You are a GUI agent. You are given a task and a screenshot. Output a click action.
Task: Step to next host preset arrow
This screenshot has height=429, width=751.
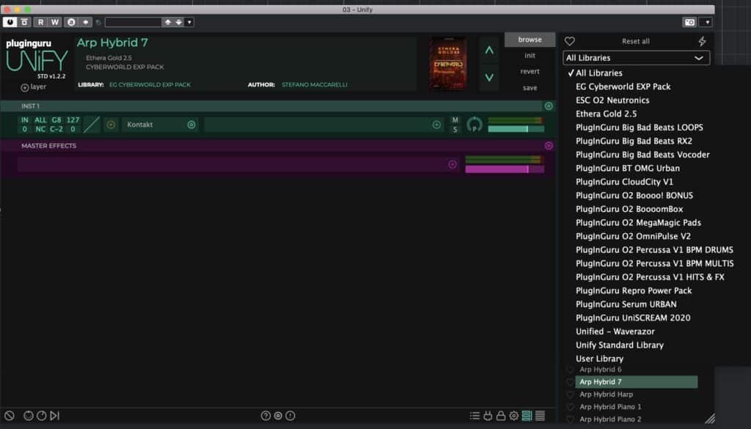(x=179, y=22)
